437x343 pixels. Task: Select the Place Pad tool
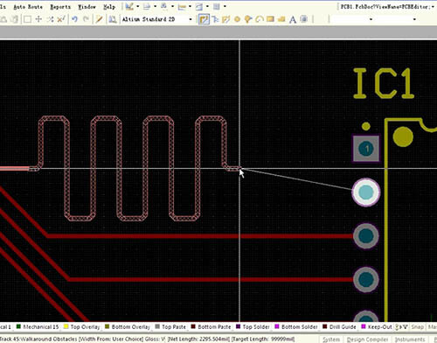point(237,19)
